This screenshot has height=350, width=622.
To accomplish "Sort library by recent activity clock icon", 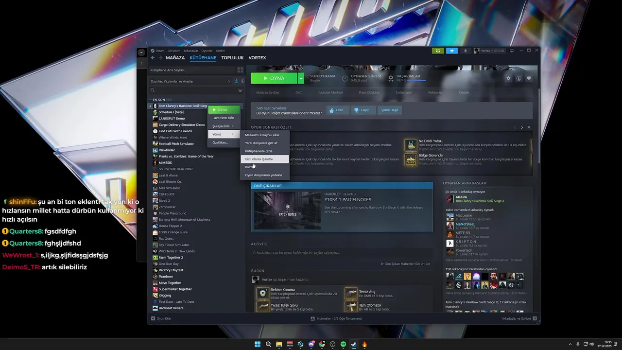I will pyautogui.click(x=236, y=81).
